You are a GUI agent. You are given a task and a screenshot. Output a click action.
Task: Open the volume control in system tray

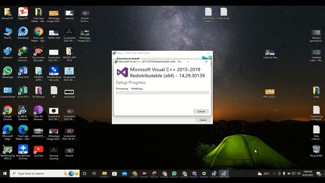299,173
